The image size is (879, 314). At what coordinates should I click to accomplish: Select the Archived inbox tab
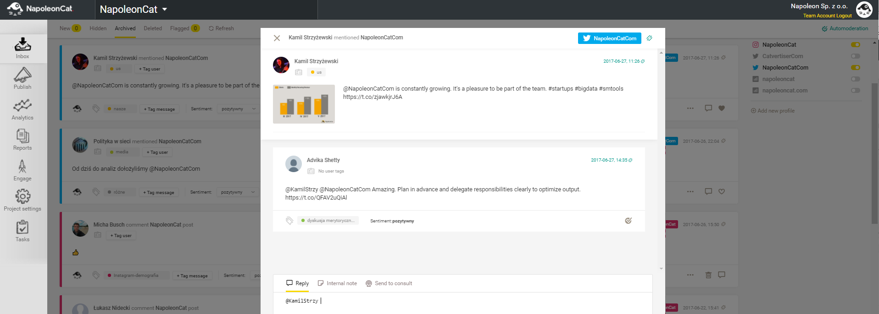[125, 28]
